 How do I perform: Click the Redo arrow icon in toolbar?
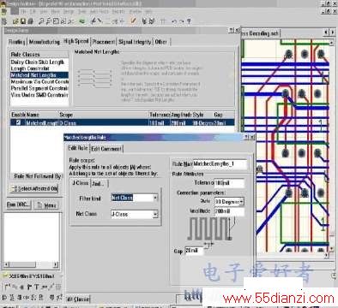click(182, 21)
